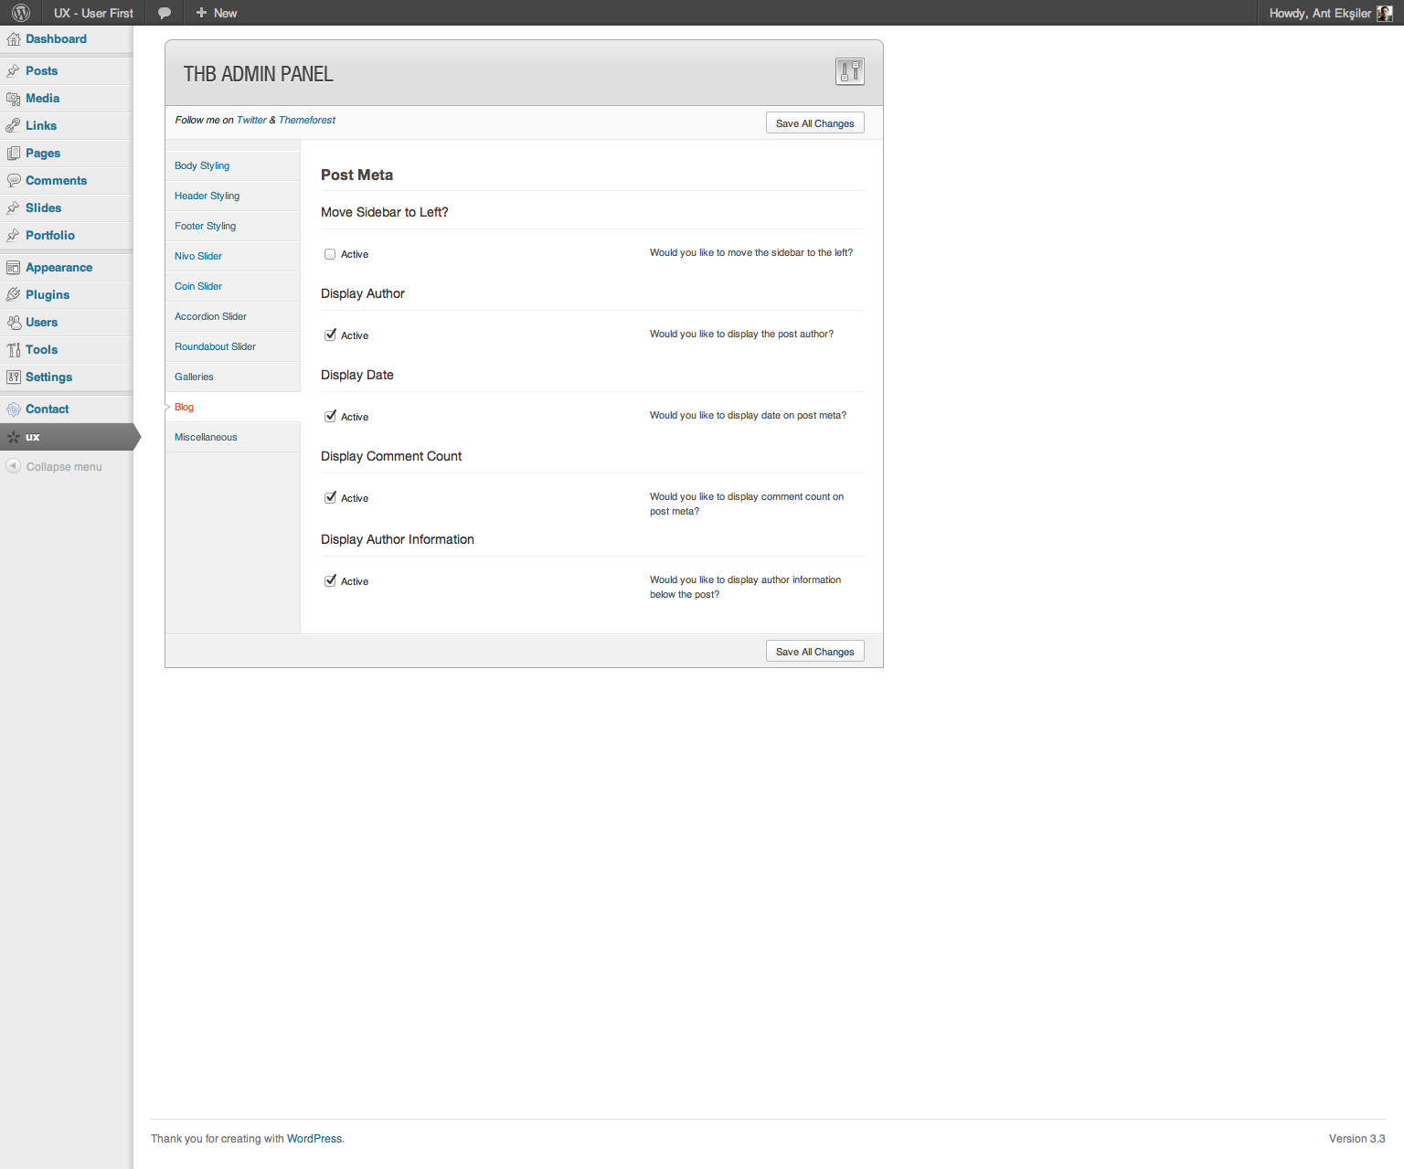Disable the Display Comment Count checkbox
1404x1169 pixels.
330,498
